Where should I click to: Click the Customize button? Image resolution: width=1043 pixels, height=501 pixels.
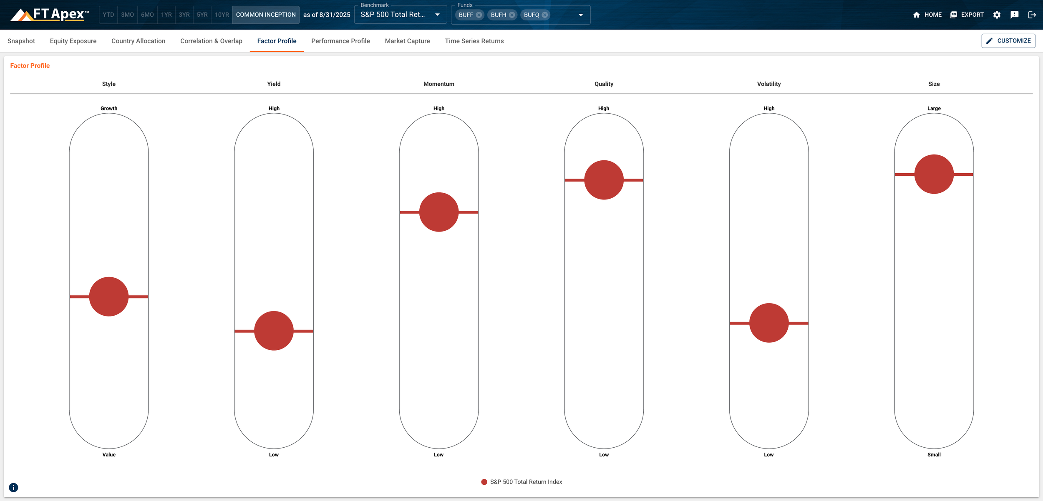click(x=1008, y=40)
